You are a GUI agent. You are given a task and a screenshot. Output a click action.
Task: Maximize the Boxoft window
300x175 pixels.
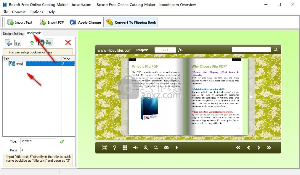point(279,4)
